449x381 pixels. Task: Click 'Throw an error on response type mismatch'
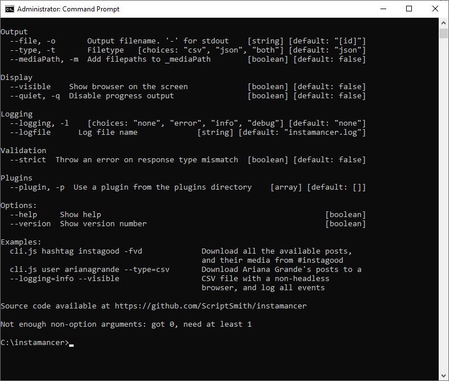pyautogui.click(x=147, y=160)
